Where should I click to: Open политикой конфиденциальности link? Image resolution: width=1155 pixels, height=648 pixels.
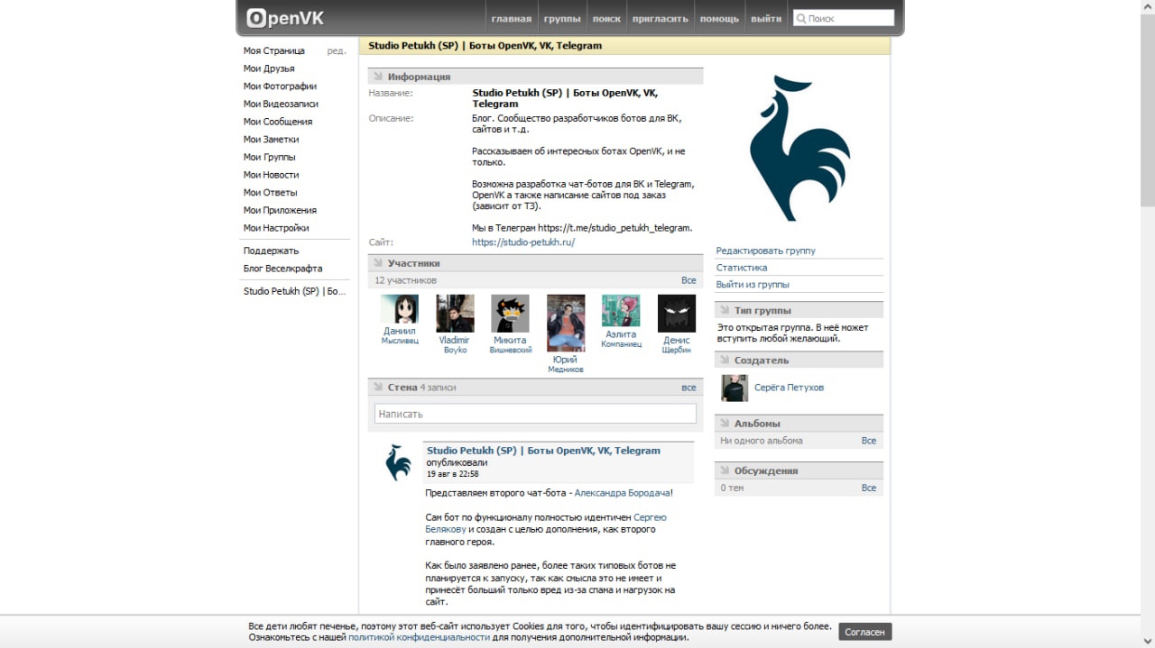419,638
